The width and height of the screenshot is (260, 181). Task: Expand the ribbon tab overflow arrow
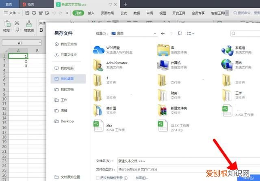227,13
